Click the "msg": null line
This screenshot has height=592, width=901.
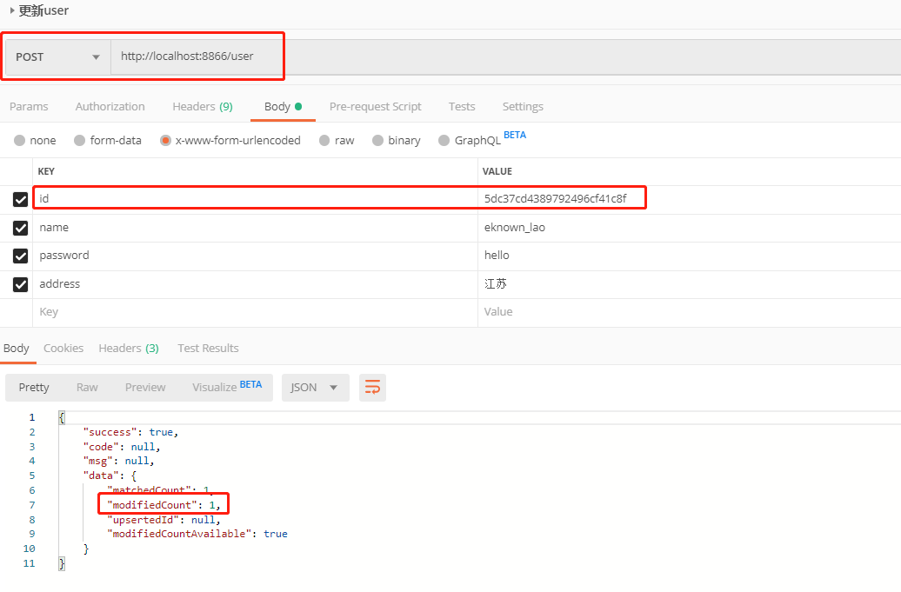(x=118, y=461)
